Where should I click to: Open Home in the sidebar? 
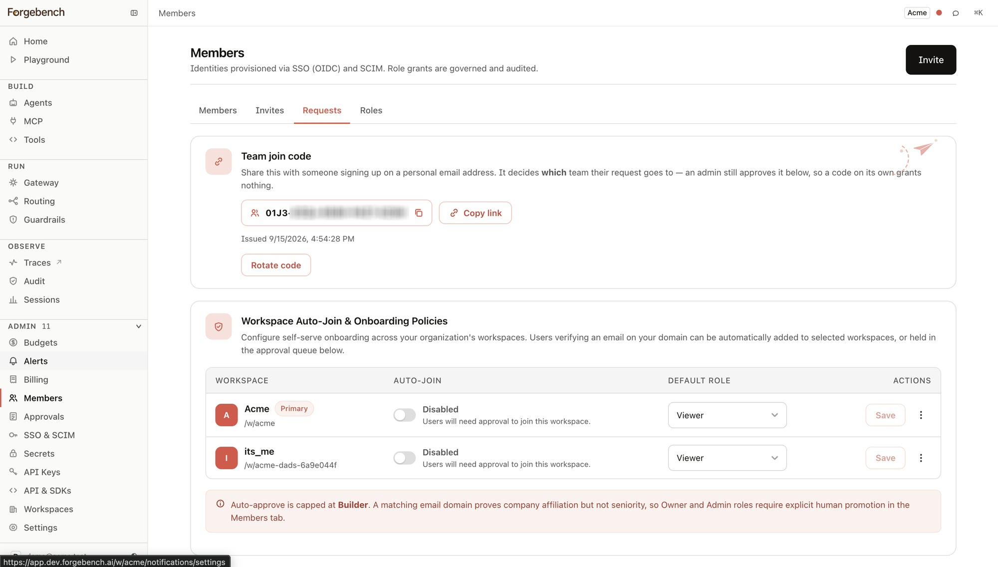coord(74,41)
